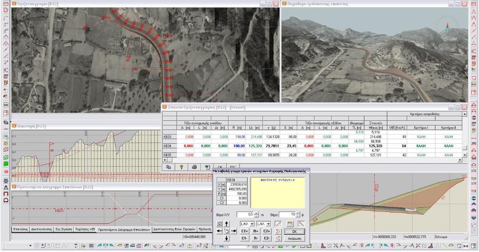Open the combo box at bottom-left toolbar
The height and width of the screenshot is (252, 479).
[30, 245]
